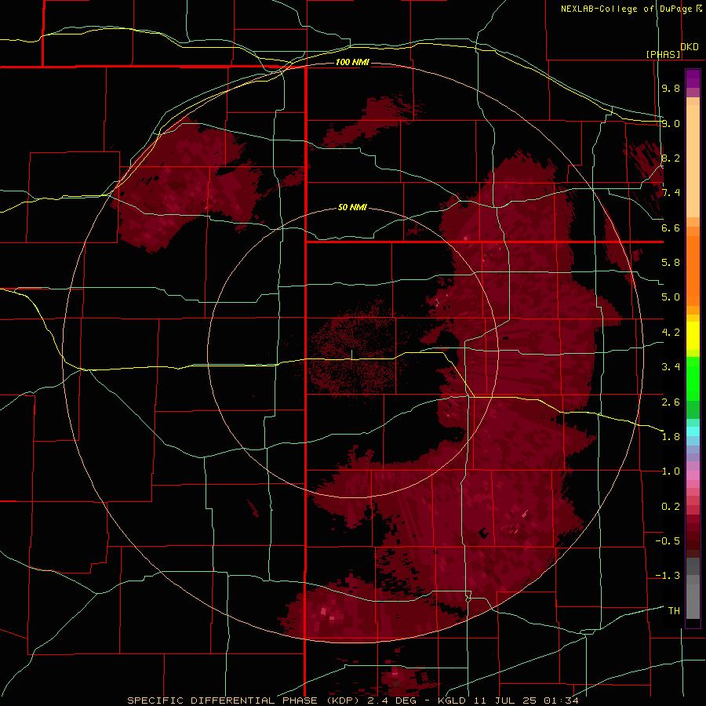Click the TH threshold label
The width and height of the screenshot is (706, 706).
tap(674, 611)
